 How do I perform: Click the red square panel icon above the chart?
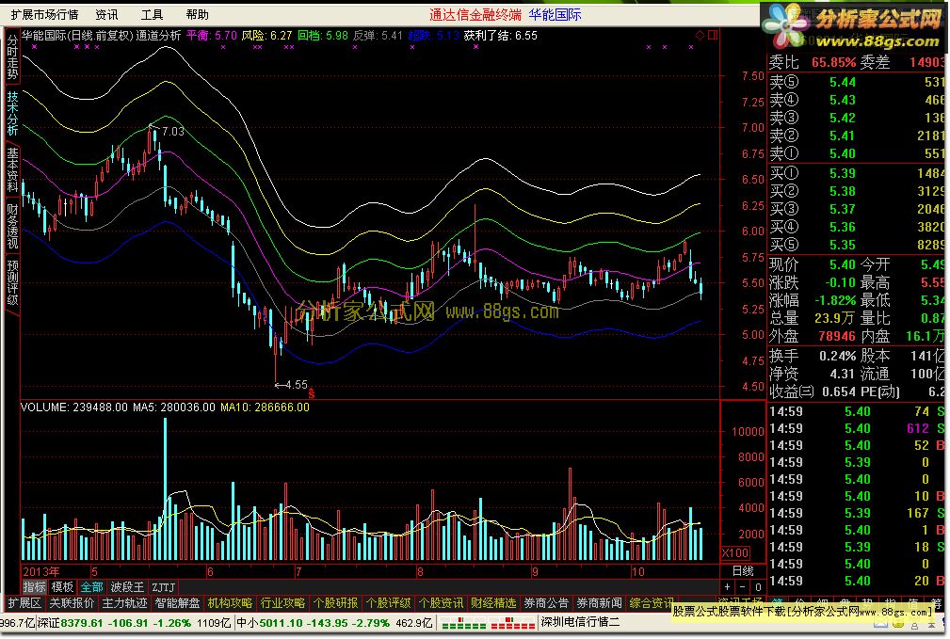(713, 35)
